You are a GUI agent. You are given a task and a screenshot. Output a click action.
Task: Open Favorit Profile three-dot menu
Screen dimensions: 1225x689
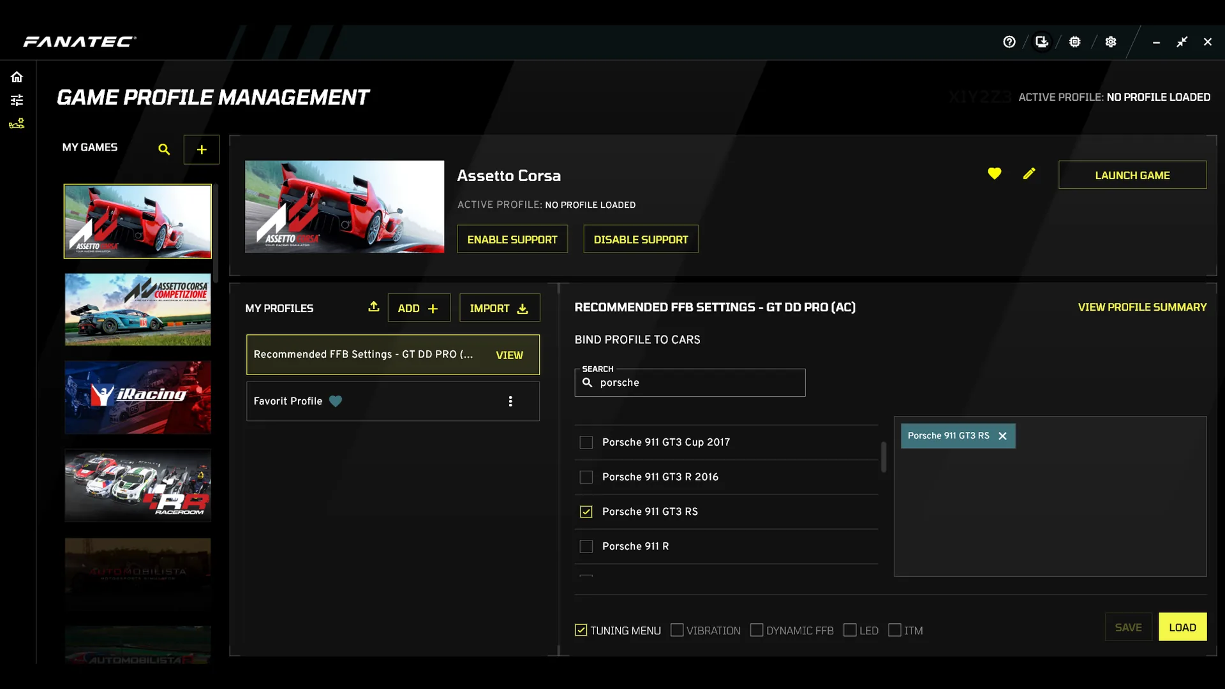point(510,401)
